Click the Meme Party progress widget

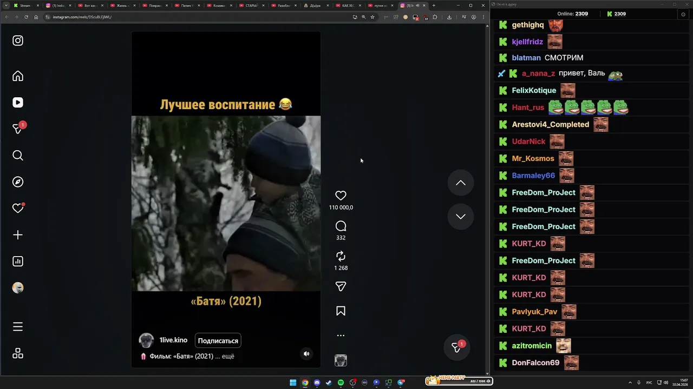coord(459,381)
